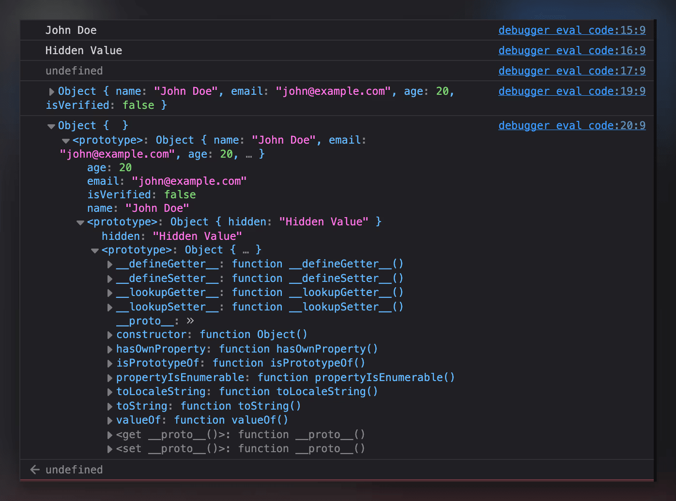Collapse the first prototype showing John Doe
Image resolution: width=676 pixels, height=501 pixels.
pyautogui.click(x=65, y=140)
